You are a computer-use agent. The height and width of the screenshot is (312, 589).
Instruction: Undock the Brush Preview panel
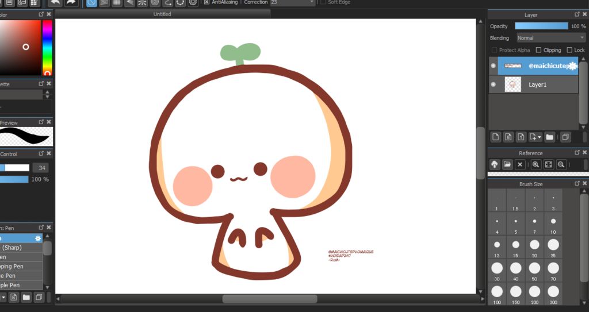(41, 122)
